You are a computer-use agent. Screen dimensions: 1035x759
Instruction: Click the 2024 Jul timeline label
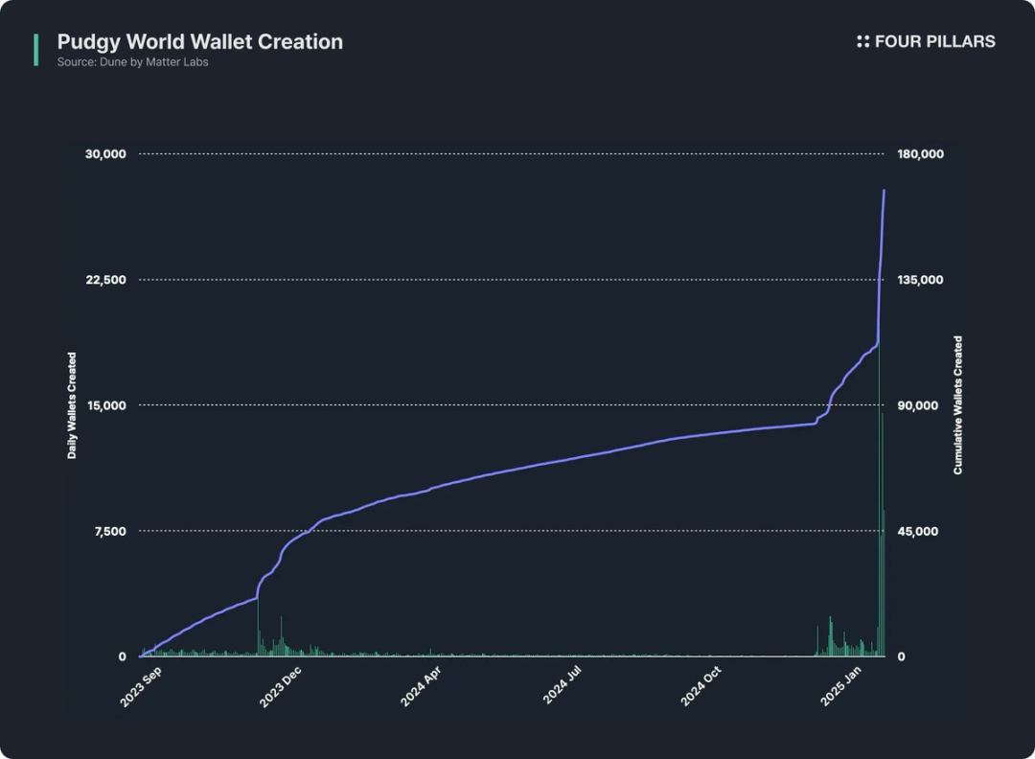[x=562, y=685]
